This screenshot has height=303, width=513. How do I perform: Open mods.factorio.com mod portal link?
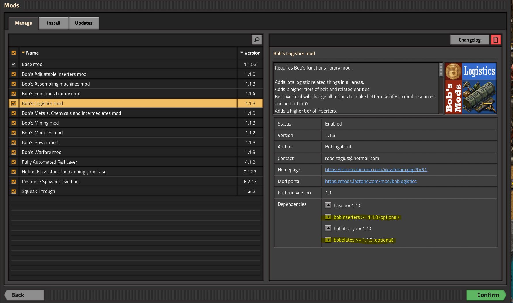(371, 181)
